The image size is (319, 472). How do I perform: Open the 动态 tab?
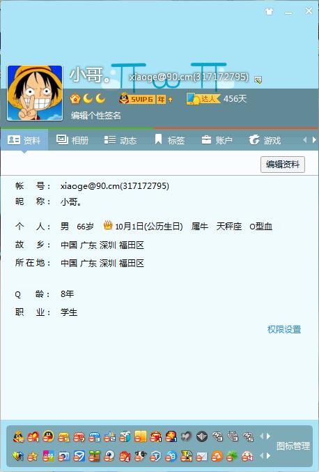click(x=120, y=140)
